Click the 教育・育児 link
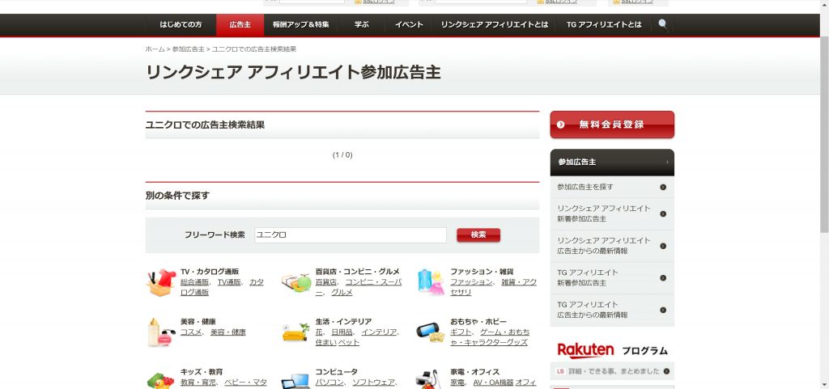The image size is (829, 389). 198,383
